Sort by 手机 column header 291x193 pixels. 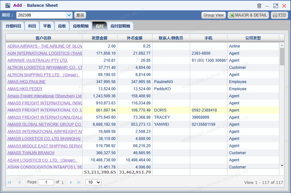[209, 38]
